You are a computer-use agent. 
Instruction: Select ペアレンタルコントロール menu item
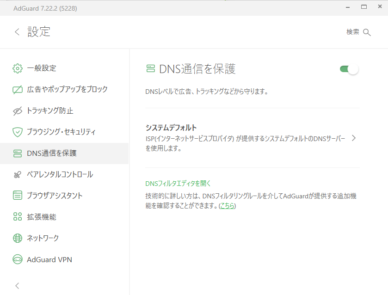point(60,175)
